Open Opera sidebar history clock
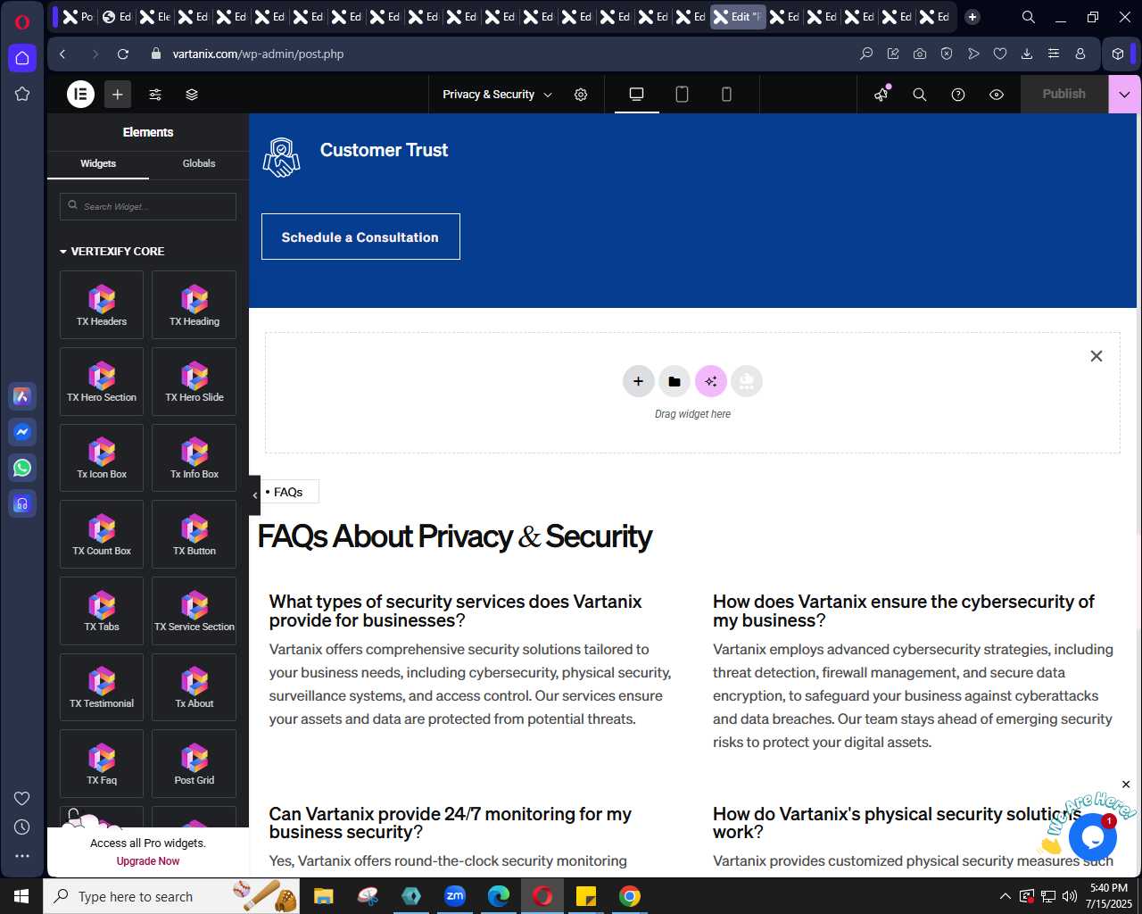Viewport: 1142px width, 914px height. coord(22,827)
